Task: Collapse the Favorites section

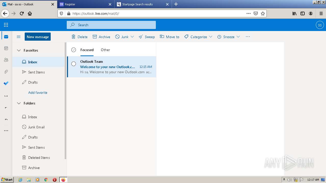Action: pyautogui.click(x=19, y=50)
